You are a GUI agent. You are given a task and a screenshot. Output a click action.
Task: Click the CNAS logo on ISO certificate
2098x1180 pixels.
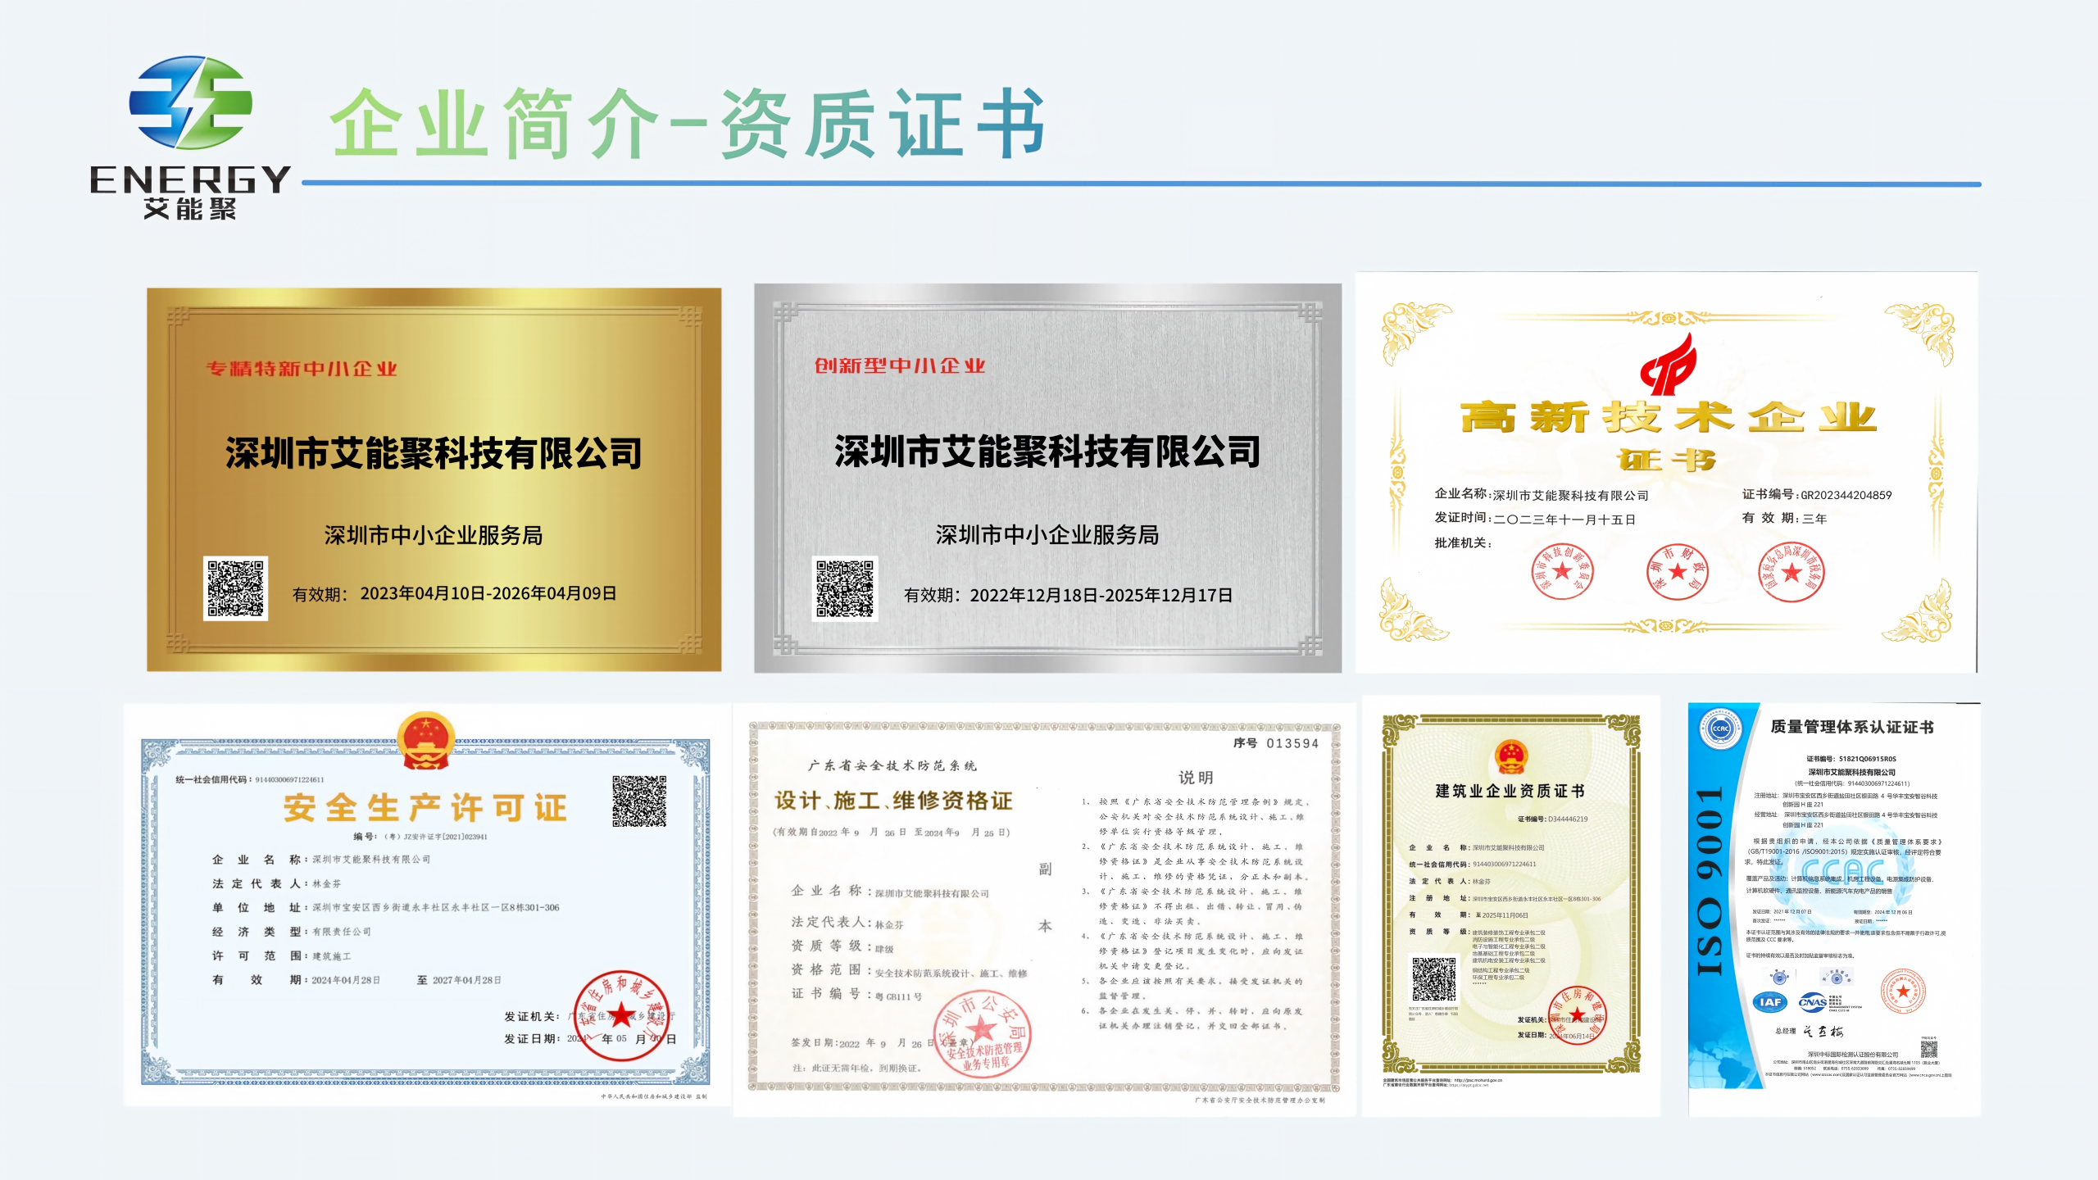pyautogui.click(x=1812, y=1002)
